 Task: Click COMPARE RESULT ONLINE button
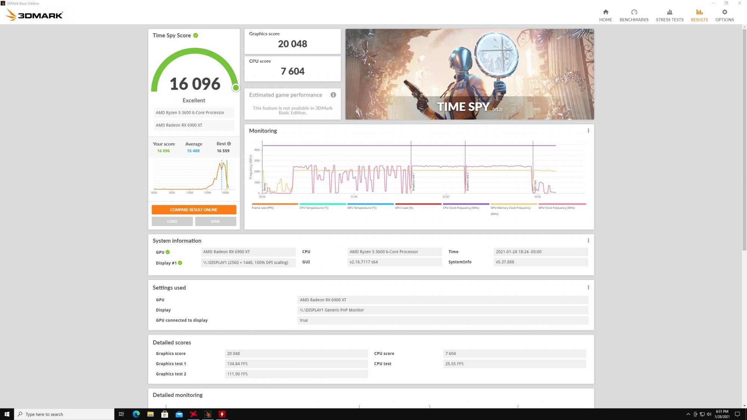[194, 210]
